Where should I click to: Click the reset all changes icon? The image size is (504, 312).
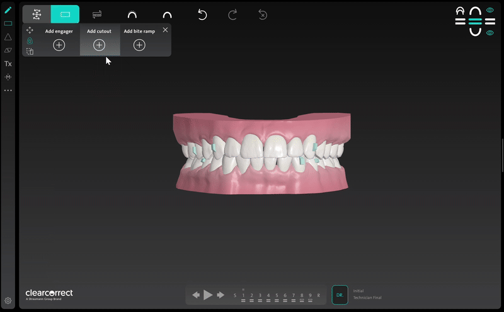(263, 14)
